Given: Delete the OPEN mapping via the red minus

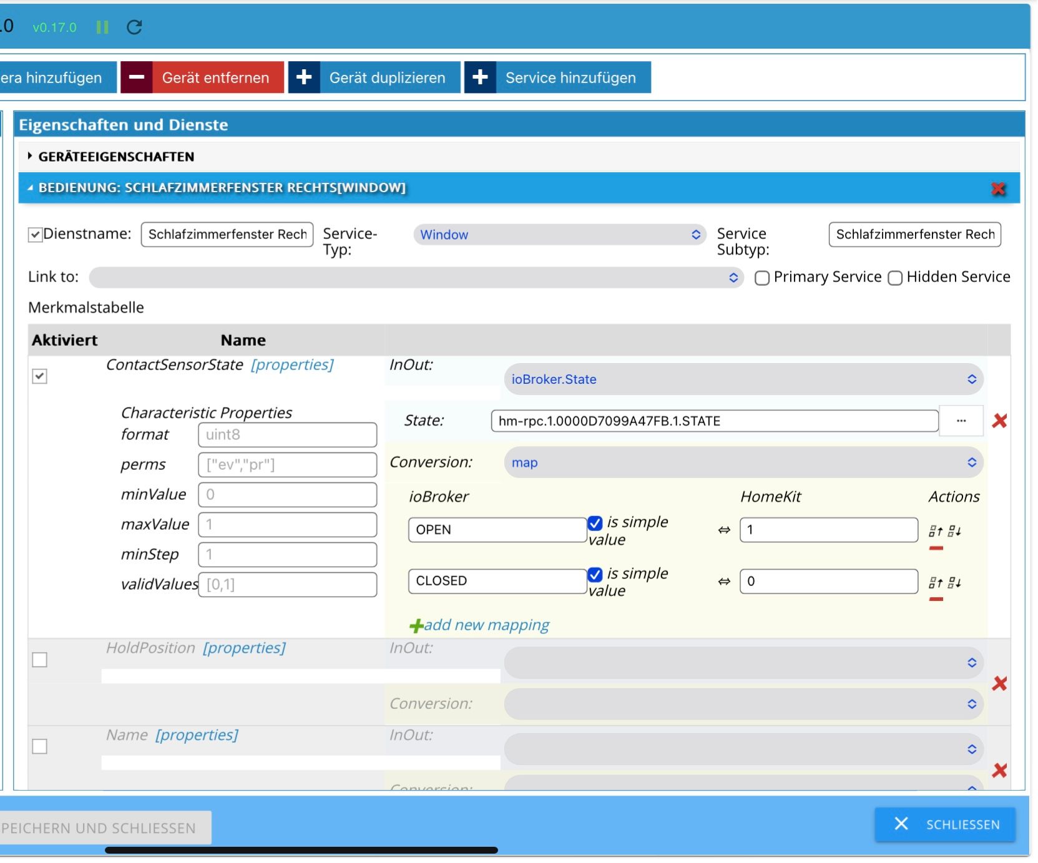Looking at the screenshot, I should [936, 548].
